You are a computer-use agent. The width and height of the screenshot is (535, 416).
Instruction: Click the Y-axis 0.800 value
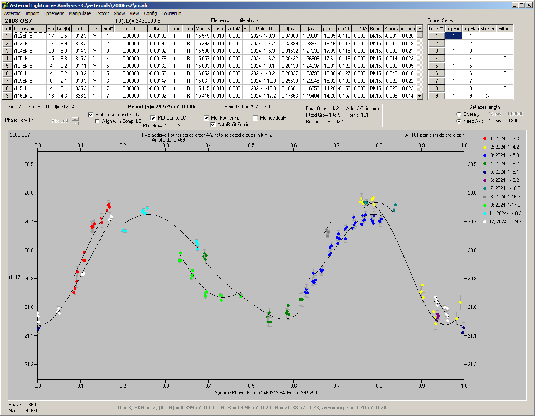pos(513,121)
